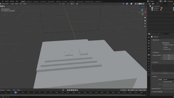Click the pan view hand icon
The height and width of the screenshot is (98, 174).
145,21
